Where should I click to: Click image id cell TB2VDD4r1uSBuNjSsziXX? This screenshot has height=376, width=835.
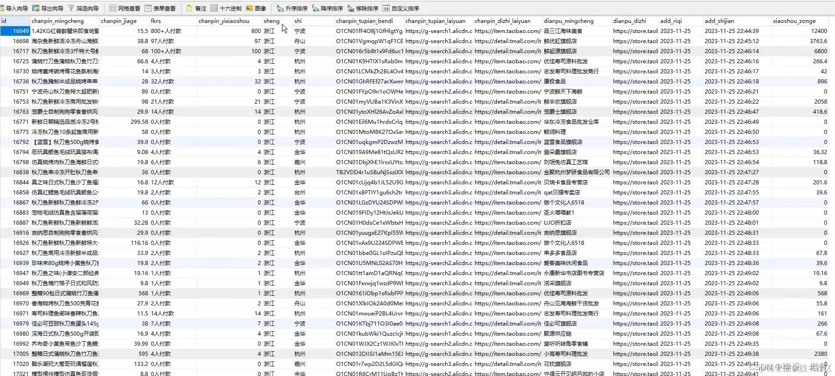point(369,172)
